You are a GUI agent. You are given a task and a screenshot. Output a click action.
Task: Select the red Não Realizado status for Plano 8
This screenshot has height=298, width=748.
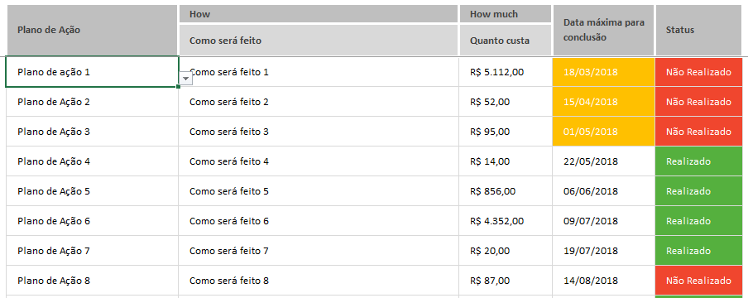702,281
